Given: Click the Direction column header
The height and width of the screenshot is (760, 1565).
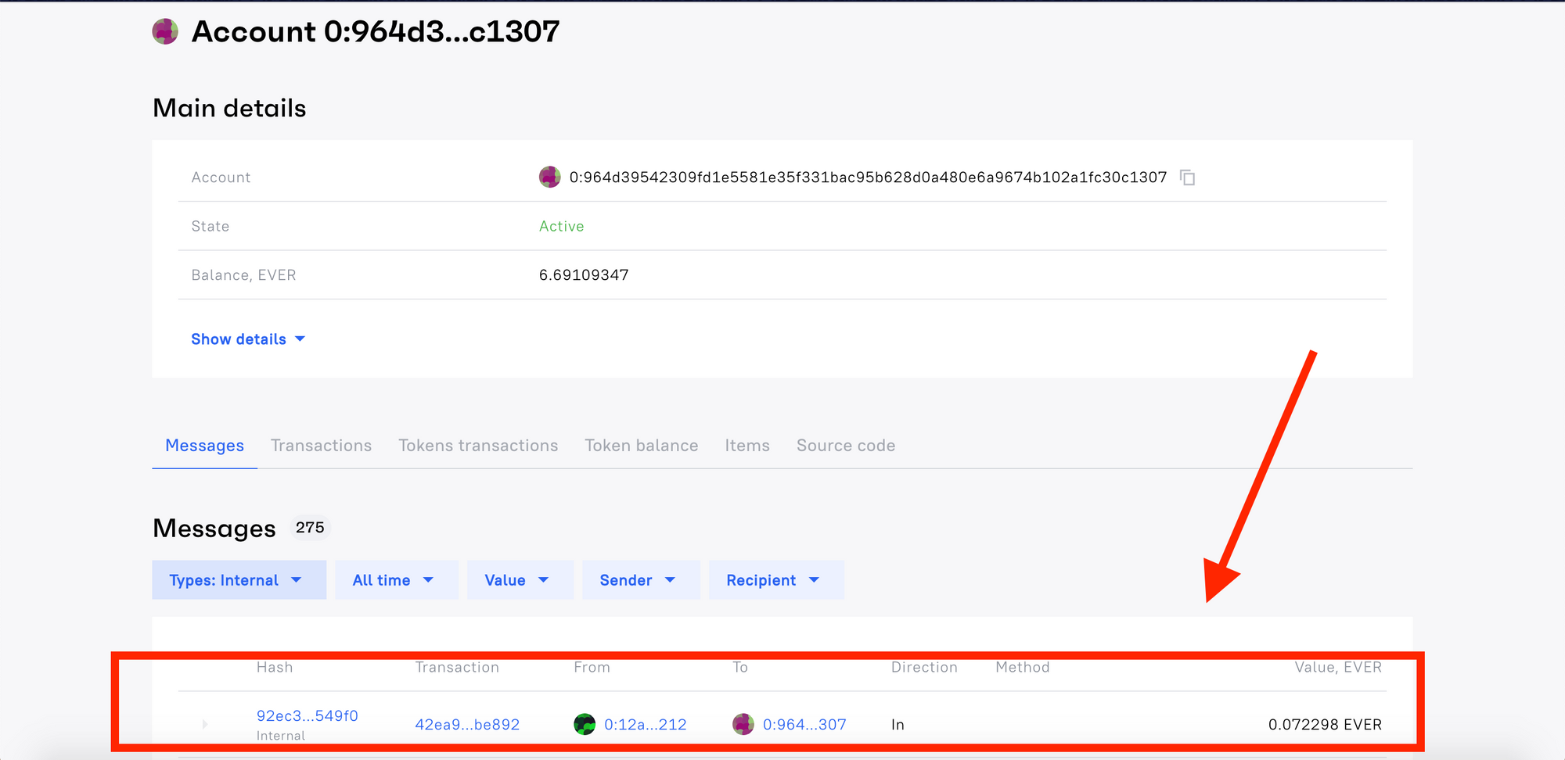Looking at the screenshot, I should (924, 667).
